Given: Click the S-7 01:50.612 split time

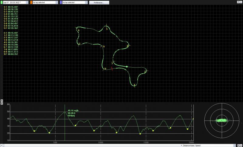Looking at the screenshot, I should 11,21.
